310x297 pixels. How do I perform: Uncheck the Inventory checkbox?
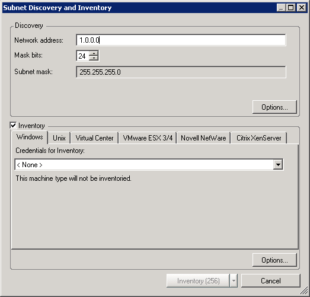click(13, 125)
